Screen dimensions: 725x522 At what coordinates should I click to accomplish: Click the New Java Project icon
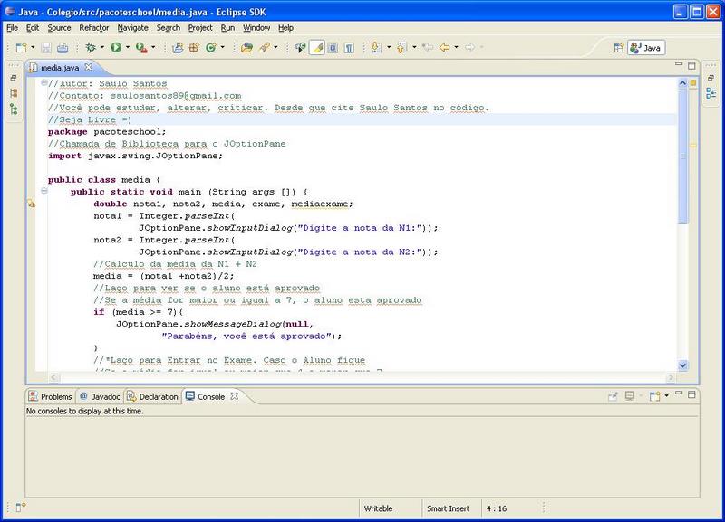pos(178,48)
